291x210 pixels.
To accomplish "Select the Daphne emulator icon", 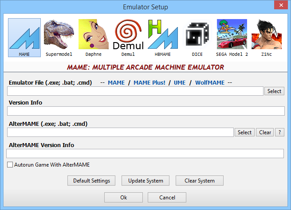I will [x=94, y=38].
